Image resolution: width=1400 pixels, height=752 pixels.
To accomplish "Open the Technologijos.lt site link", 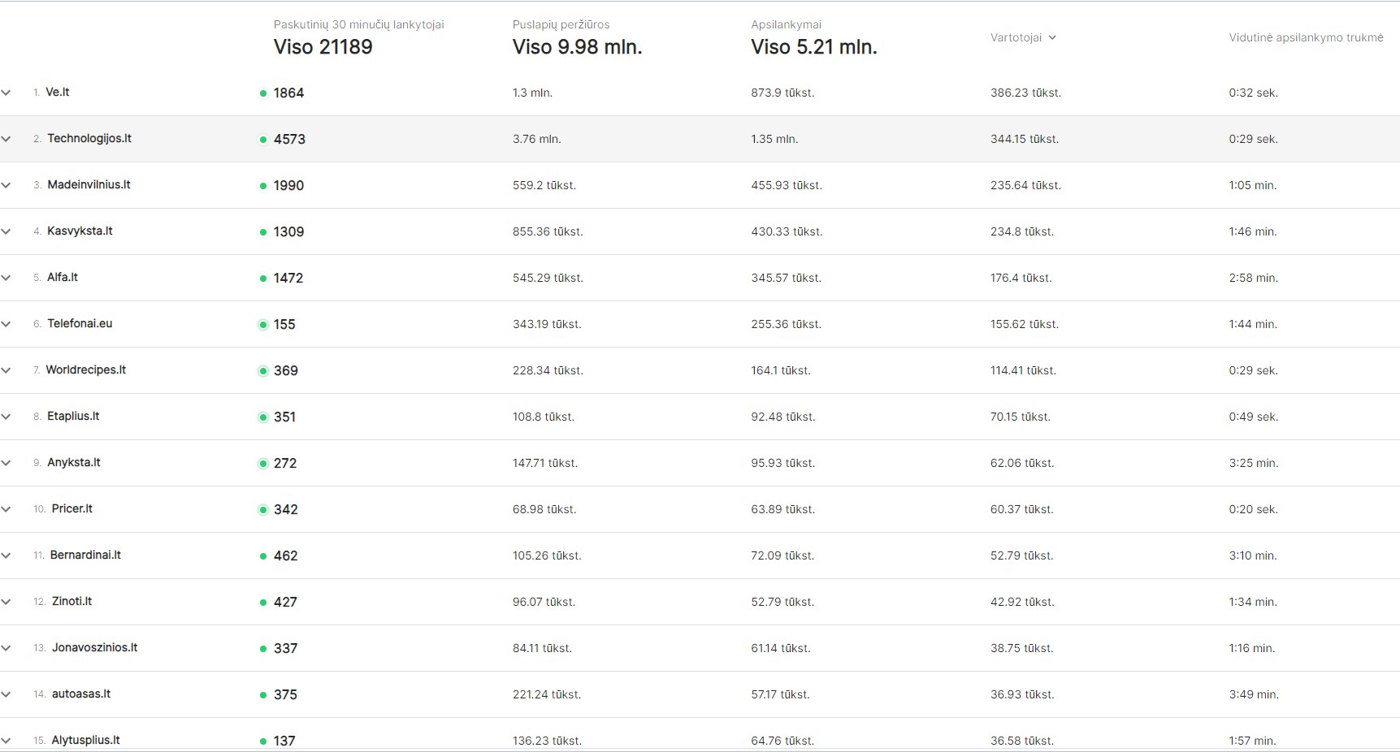I will (x=89, y=138).
